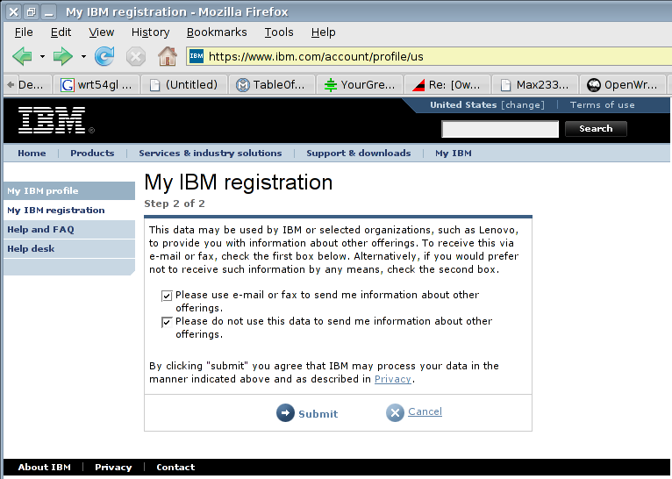Switch to the YourGre... tab
Screen dimensions: 672x479
[x=360, y=85]
